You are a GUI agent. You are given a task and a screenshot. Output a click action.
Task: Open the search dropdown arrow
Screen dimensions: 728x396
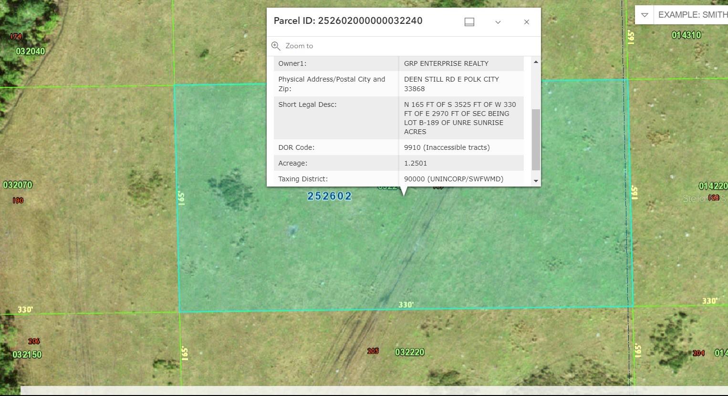click(x=645, y=15)
